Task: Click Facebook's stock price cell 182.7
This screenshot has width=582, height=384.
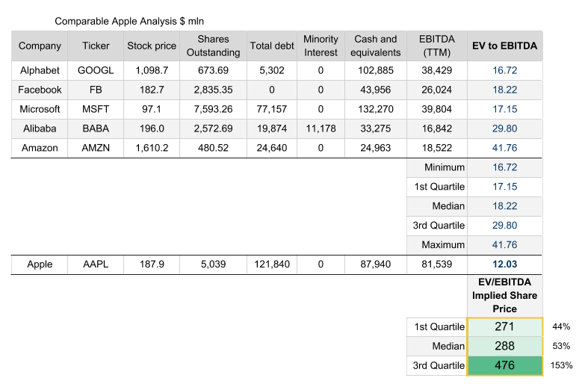Action: [x=152, y=90]
